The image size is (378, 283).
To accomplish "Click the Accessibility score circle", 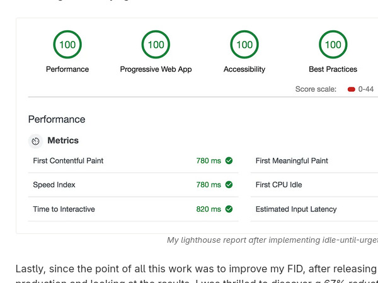I will [x=244, y=45].
